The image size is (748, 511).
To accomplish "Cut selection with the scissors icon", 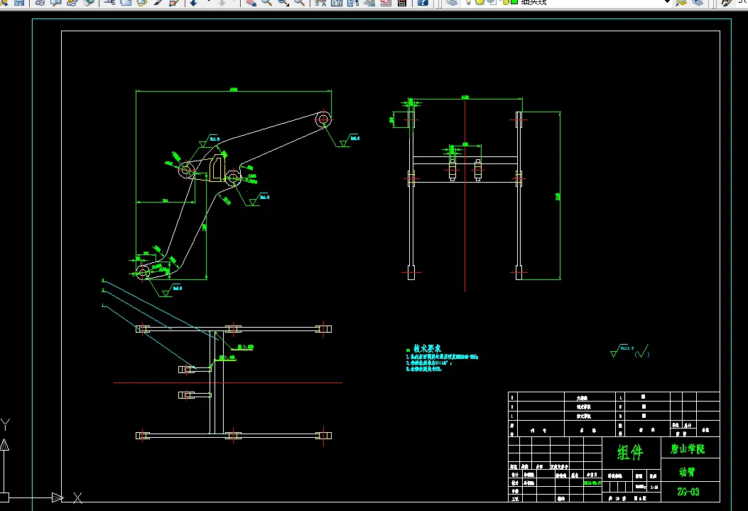I will (109, 2).
